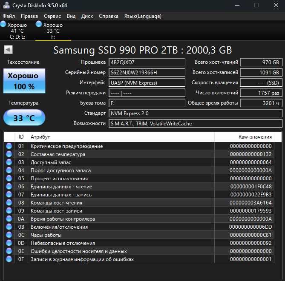Select blue status orb for disk C: D: E:
The width and height of the screenshot is (285, 281).
[3, 24]
